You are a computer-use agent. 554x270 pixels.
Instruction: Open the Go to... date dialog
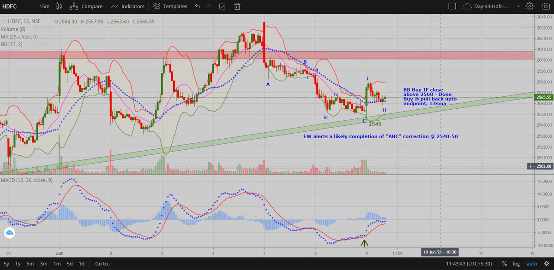pyautogui.click(x=103, y=264)
